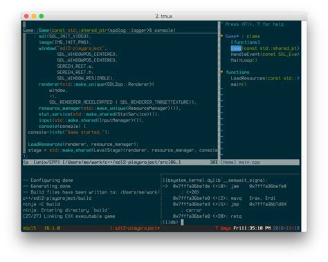Click 'ninja: Entering directory' line

click(66, 210)
